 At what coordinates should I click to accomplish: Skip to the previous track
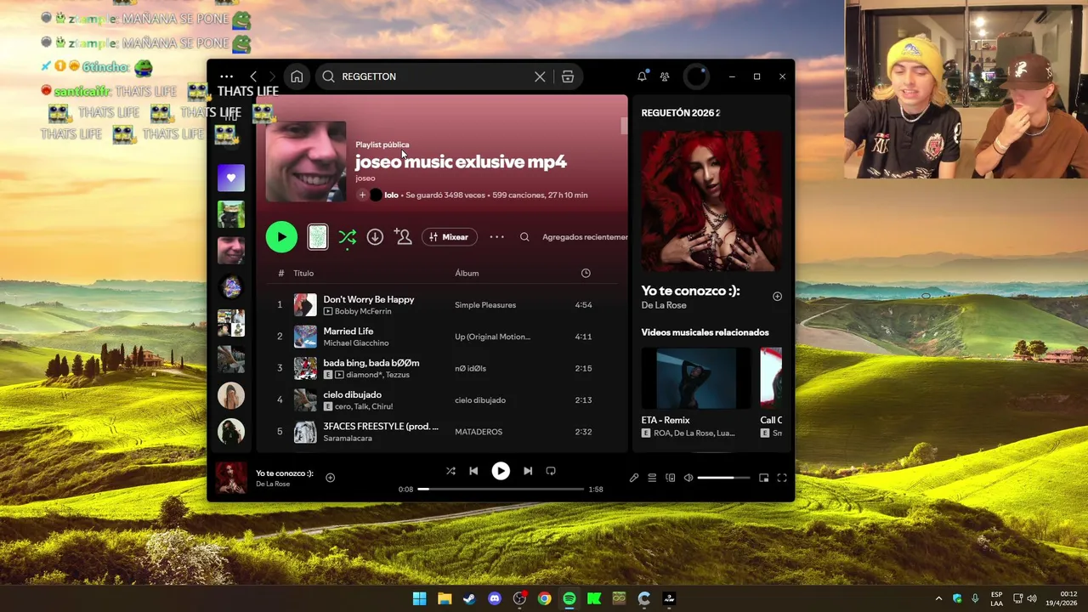(x=473, y=471)
